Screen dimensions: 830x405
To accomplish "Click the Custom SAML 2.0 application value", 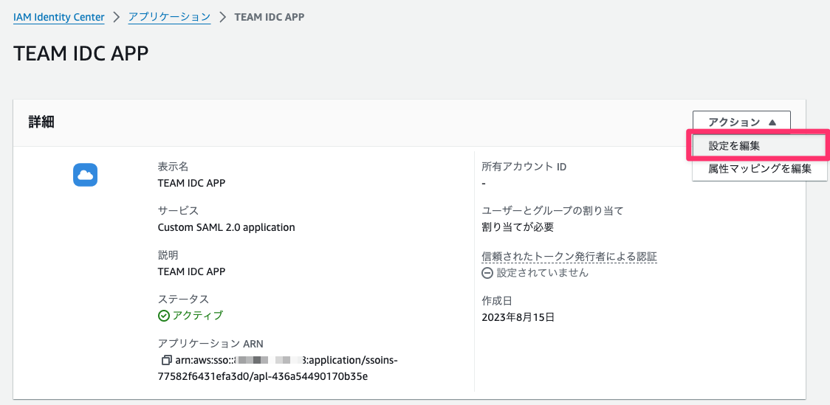I will (227, 227).
